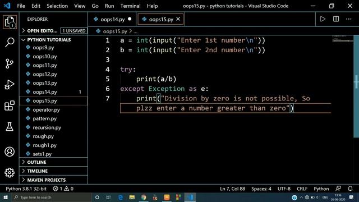Split the editor to the right
359x202 pixels.
[x=336, y=19]
